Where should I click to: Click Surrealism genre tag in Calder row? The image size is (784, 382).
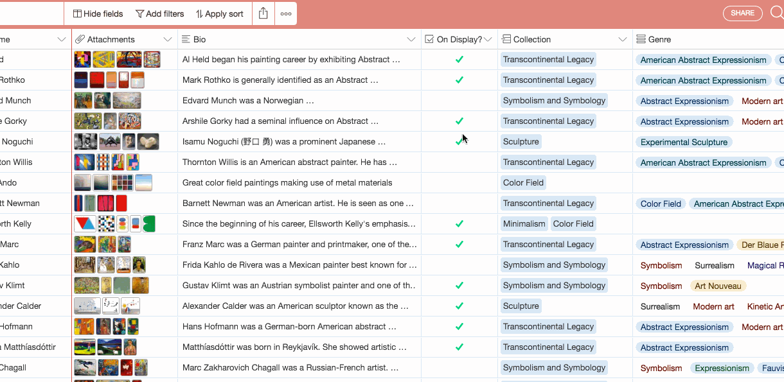[660, 307]
